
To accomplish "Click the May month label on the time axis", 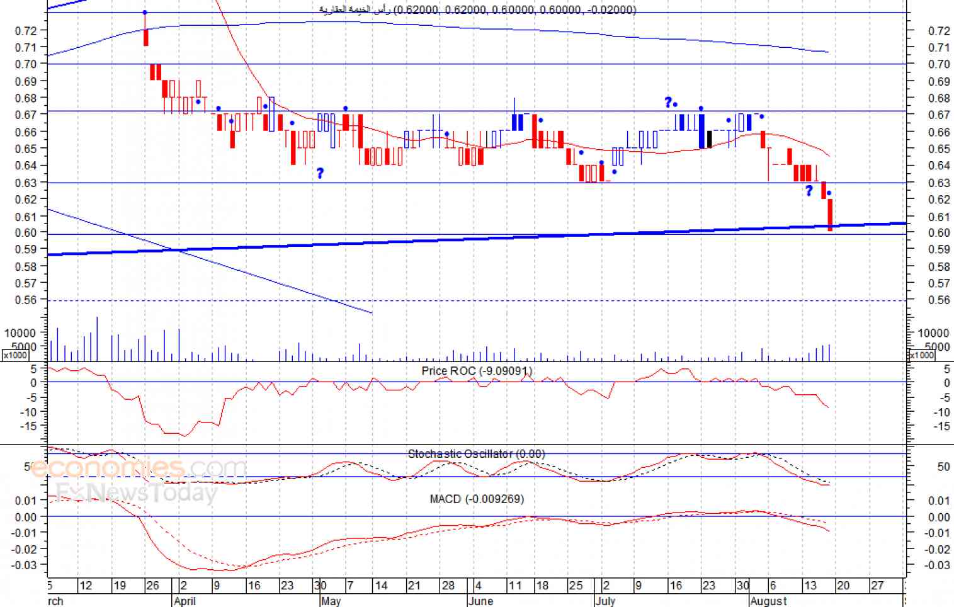I will click(331, 601).
